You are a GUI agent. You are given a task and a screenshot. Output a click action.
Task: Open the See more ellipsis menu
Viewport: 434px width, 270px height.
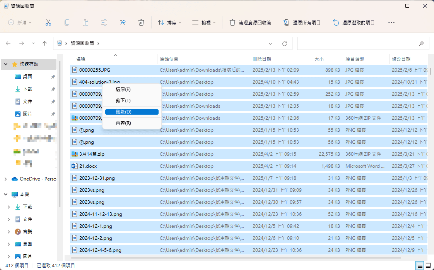pyautogui.click(x=391, y=22)
